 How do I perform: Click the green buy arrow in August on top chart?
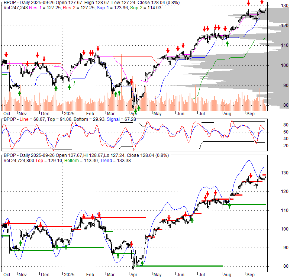click(227, 44)
